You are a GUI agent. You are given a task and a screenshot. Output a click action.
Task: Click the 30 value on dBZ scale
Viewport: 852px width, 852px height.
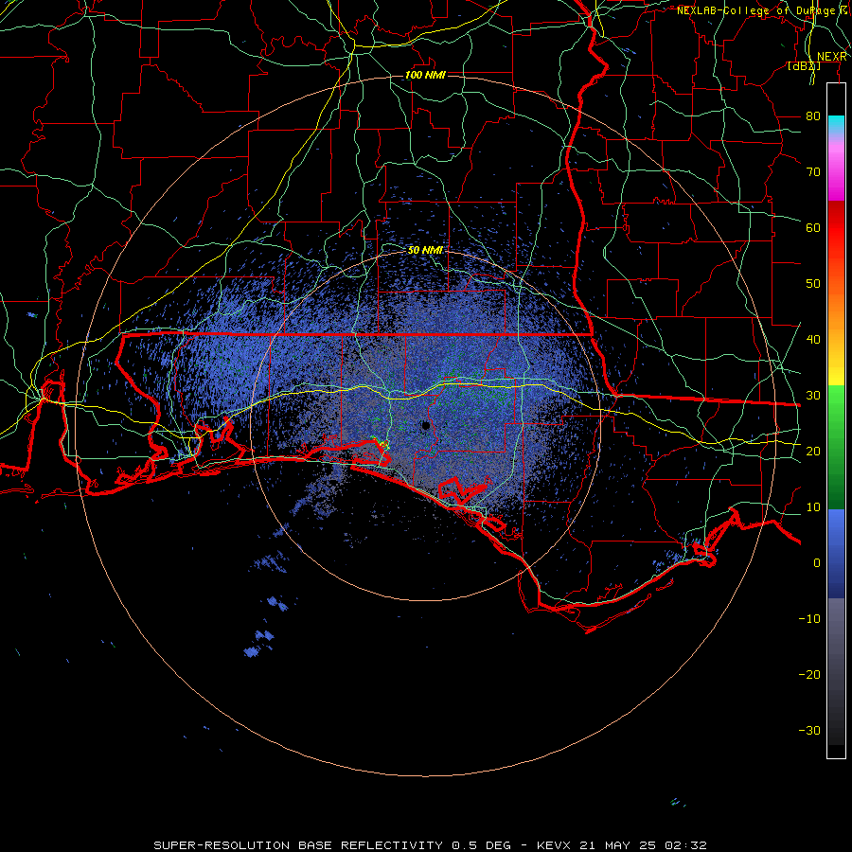click(813, 395)
